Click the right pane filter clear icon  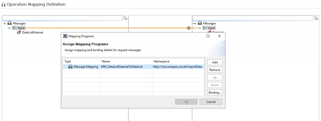[316, 18]
